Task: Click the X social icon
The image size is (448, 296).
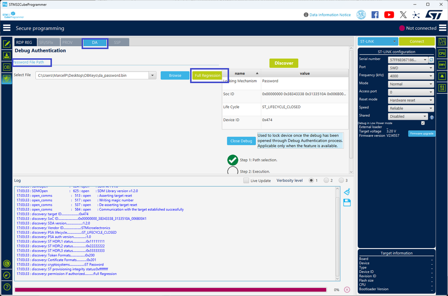Action: [x=403, y=14]
